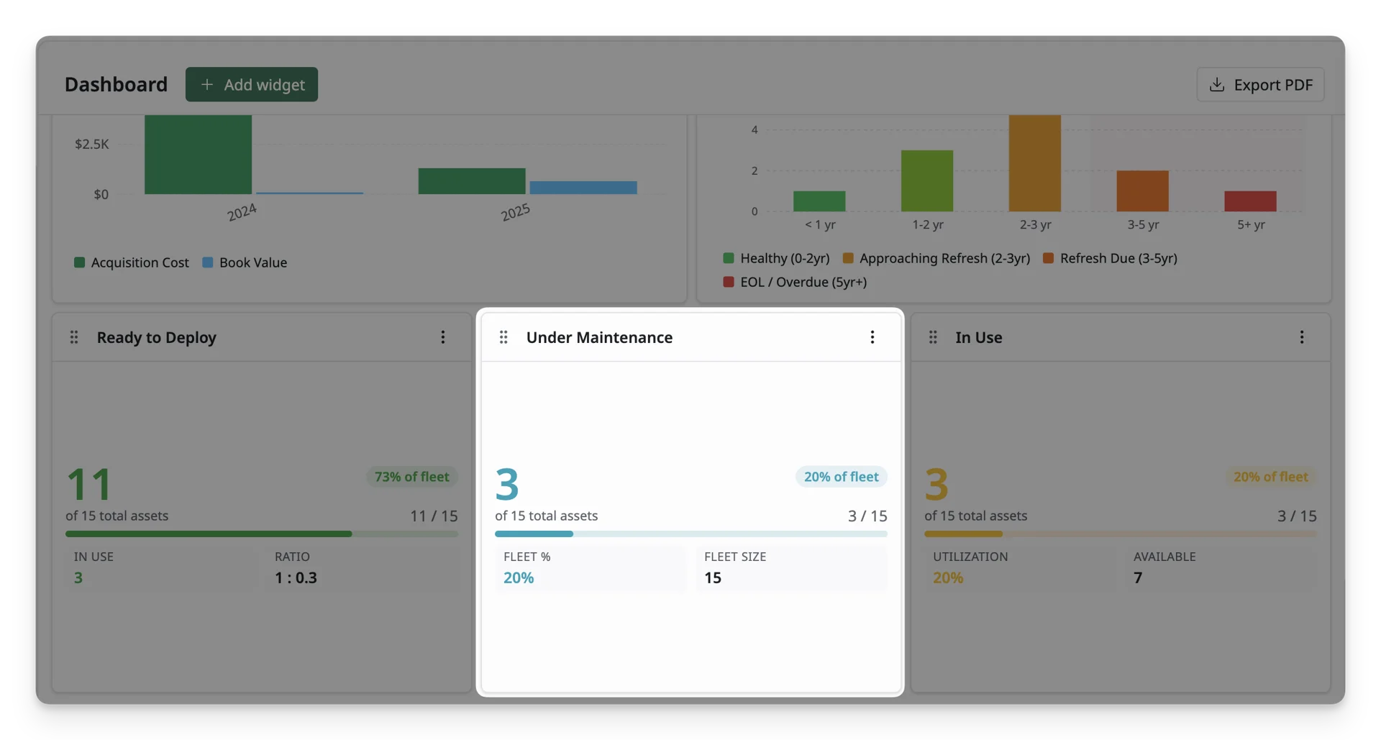The image size is (1381, 740).
Task: Click the Under Maintenance progress bar
Action: 690,534
